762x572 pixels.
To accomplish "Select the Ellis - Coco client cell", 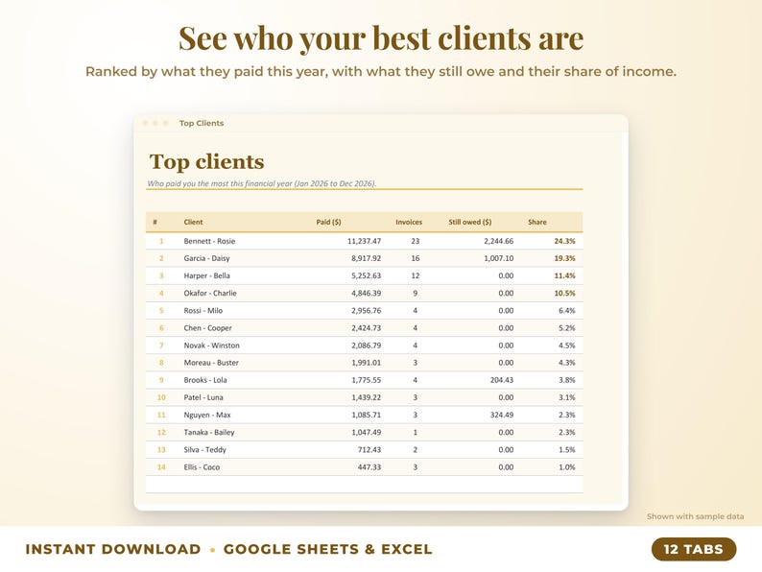I will point(202,467).
